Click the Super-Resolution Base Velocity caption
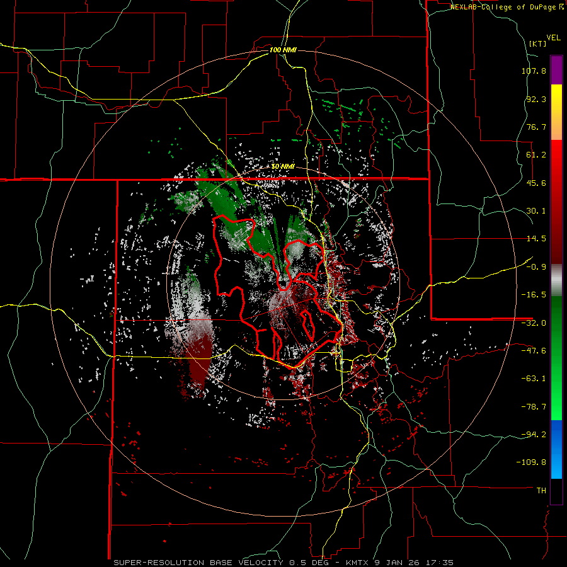Viewport: 567px width, 567px height. (x=283, y=563)
